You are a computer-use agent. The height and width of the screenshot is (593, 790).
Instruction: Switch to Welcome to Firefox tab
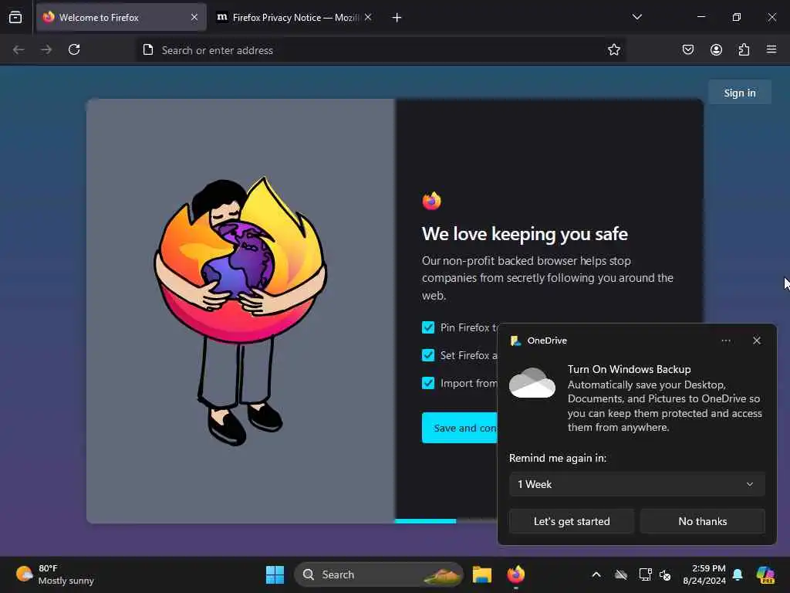(x=121, y=17)
